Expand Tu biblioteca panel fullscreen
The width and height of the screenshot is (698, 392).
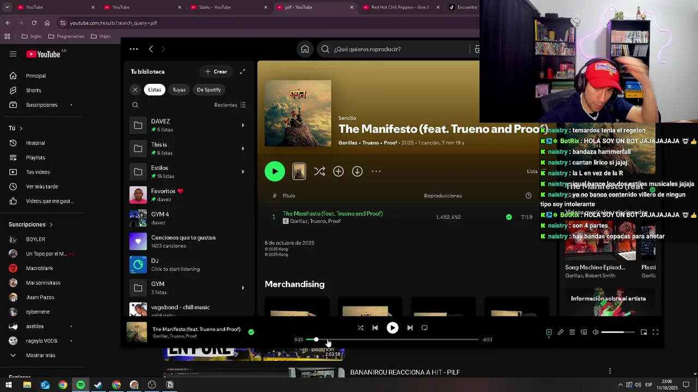tap(243, 71)
